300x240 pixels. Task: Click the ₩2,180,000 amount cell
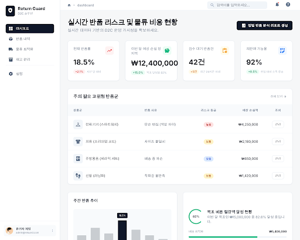pos(248,142)
